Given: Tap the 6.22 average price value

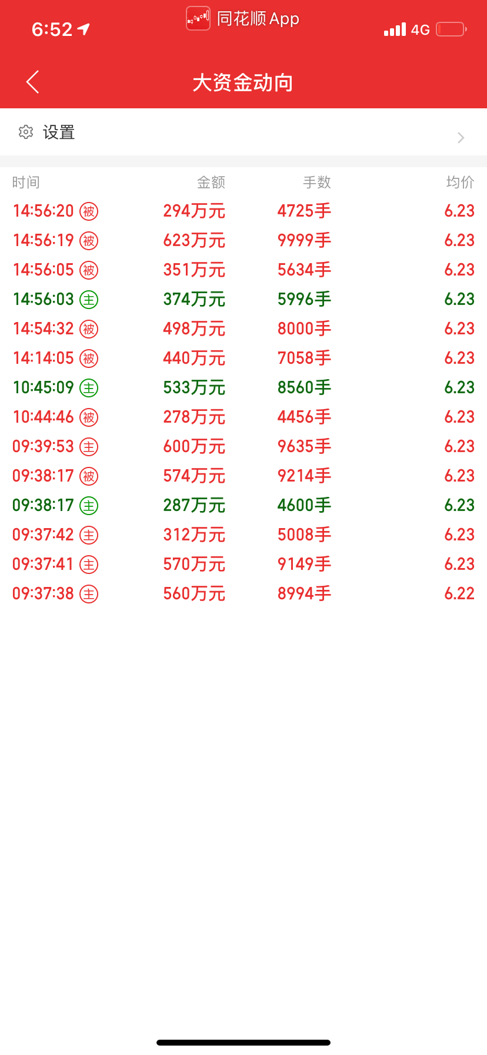Looking at the screenshot, I should (x=459, y=593).
